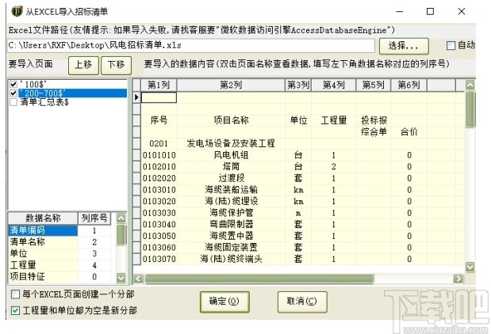491x334 pixels.
Task: Click the 第1列 column header
Action: pyautogui.click(x=159, y=85)
